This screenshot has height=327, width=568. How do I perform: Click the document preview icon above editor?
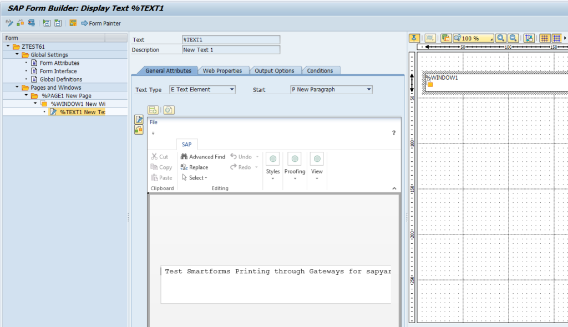(x=169, y=110)
